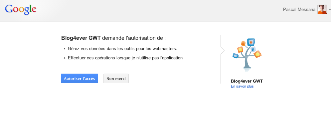Open the En savoir plus link

242,86
